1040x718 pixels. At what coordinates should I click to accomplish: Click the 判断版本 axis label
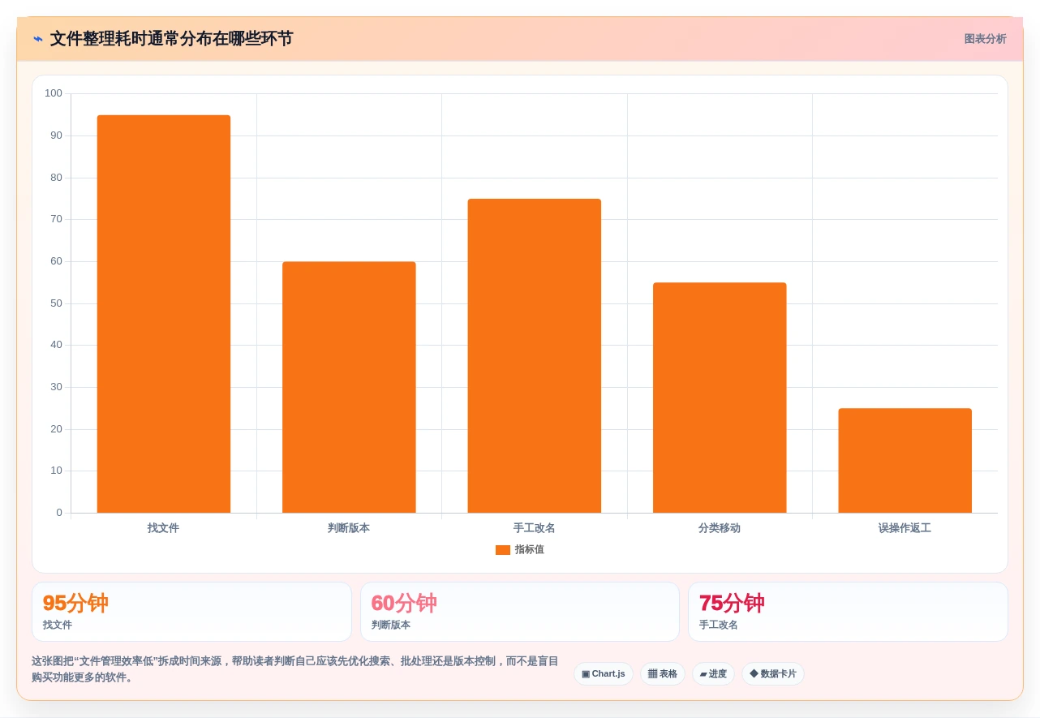point(349,528)
